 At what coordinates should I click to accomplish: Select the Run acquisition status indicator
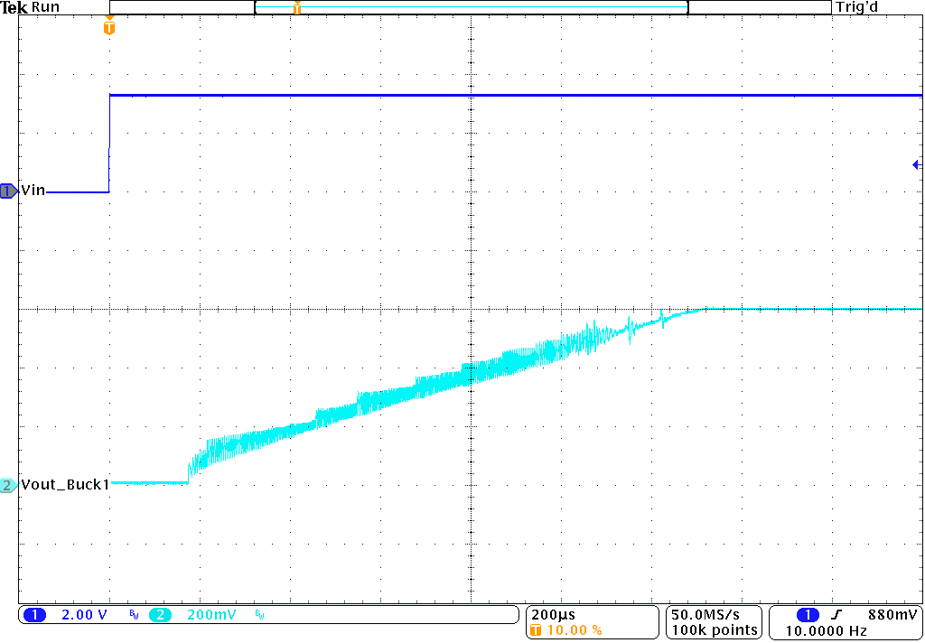(x=43, y=6)
